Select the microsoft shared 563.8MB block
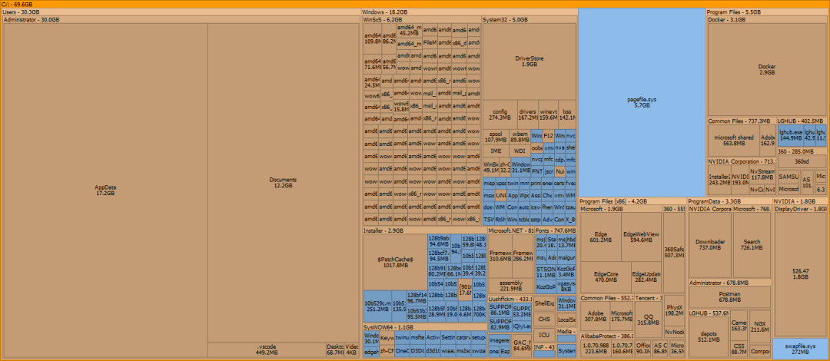 [733, 140]
